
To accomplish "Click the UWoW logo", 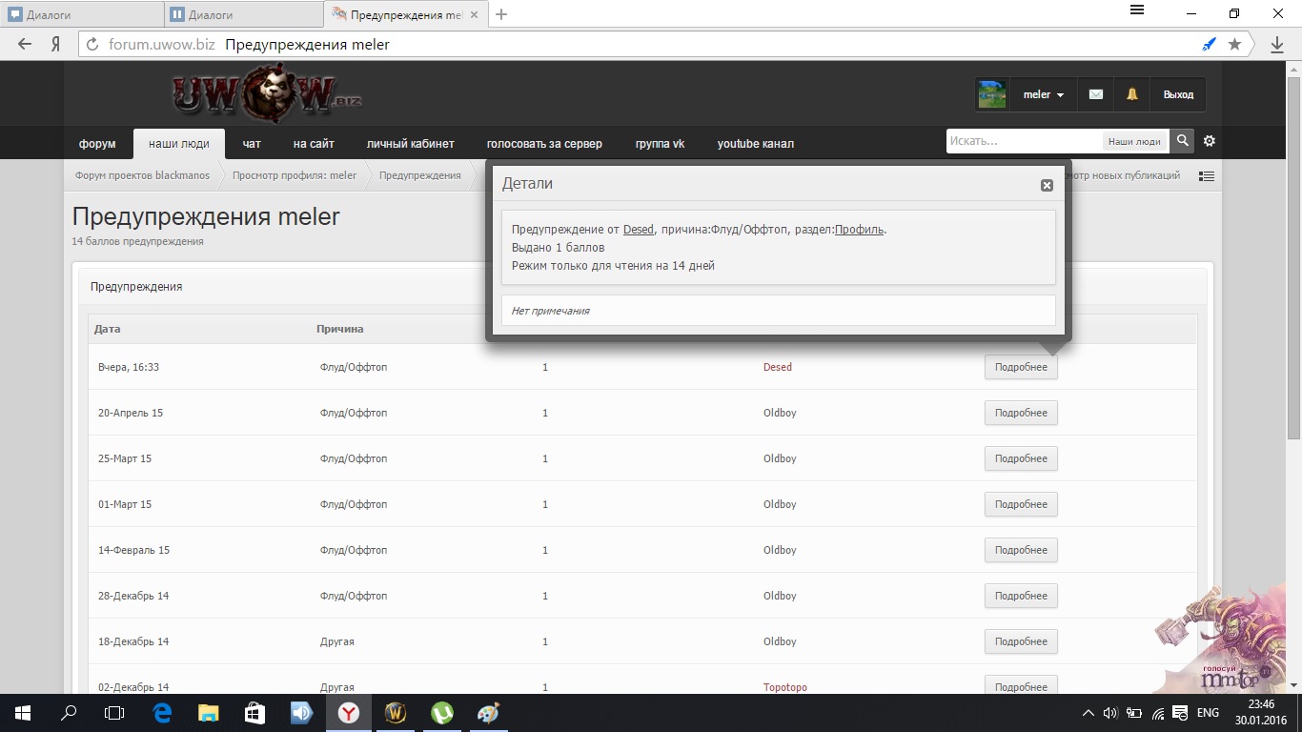I will (x=267, y=93).
